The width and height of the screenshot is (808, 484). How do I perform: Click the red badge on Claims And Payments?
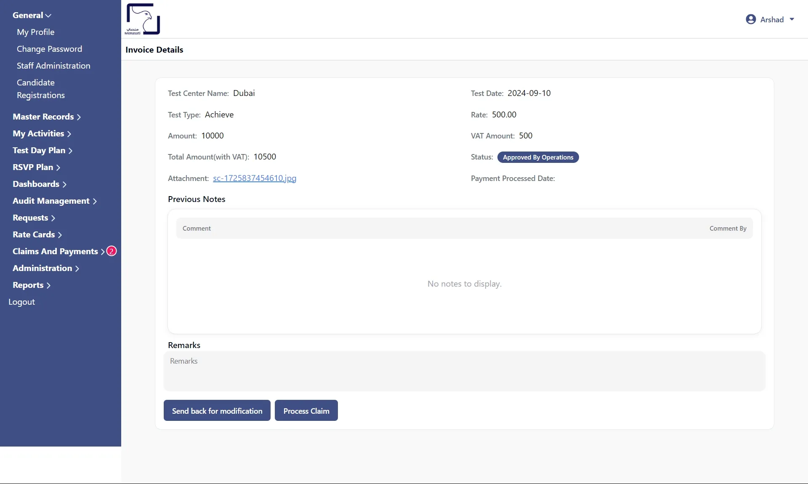[x=111, y=251]
